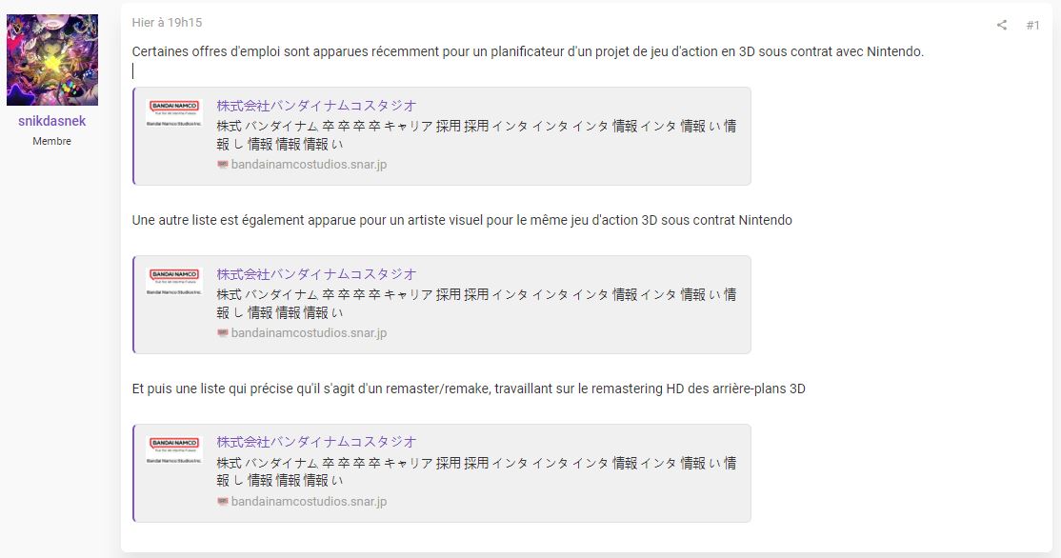This screenshot has width=1061, height=558.
Task: Open the third Bandai Namco Studios link title
Action: (x=316, y=442)
